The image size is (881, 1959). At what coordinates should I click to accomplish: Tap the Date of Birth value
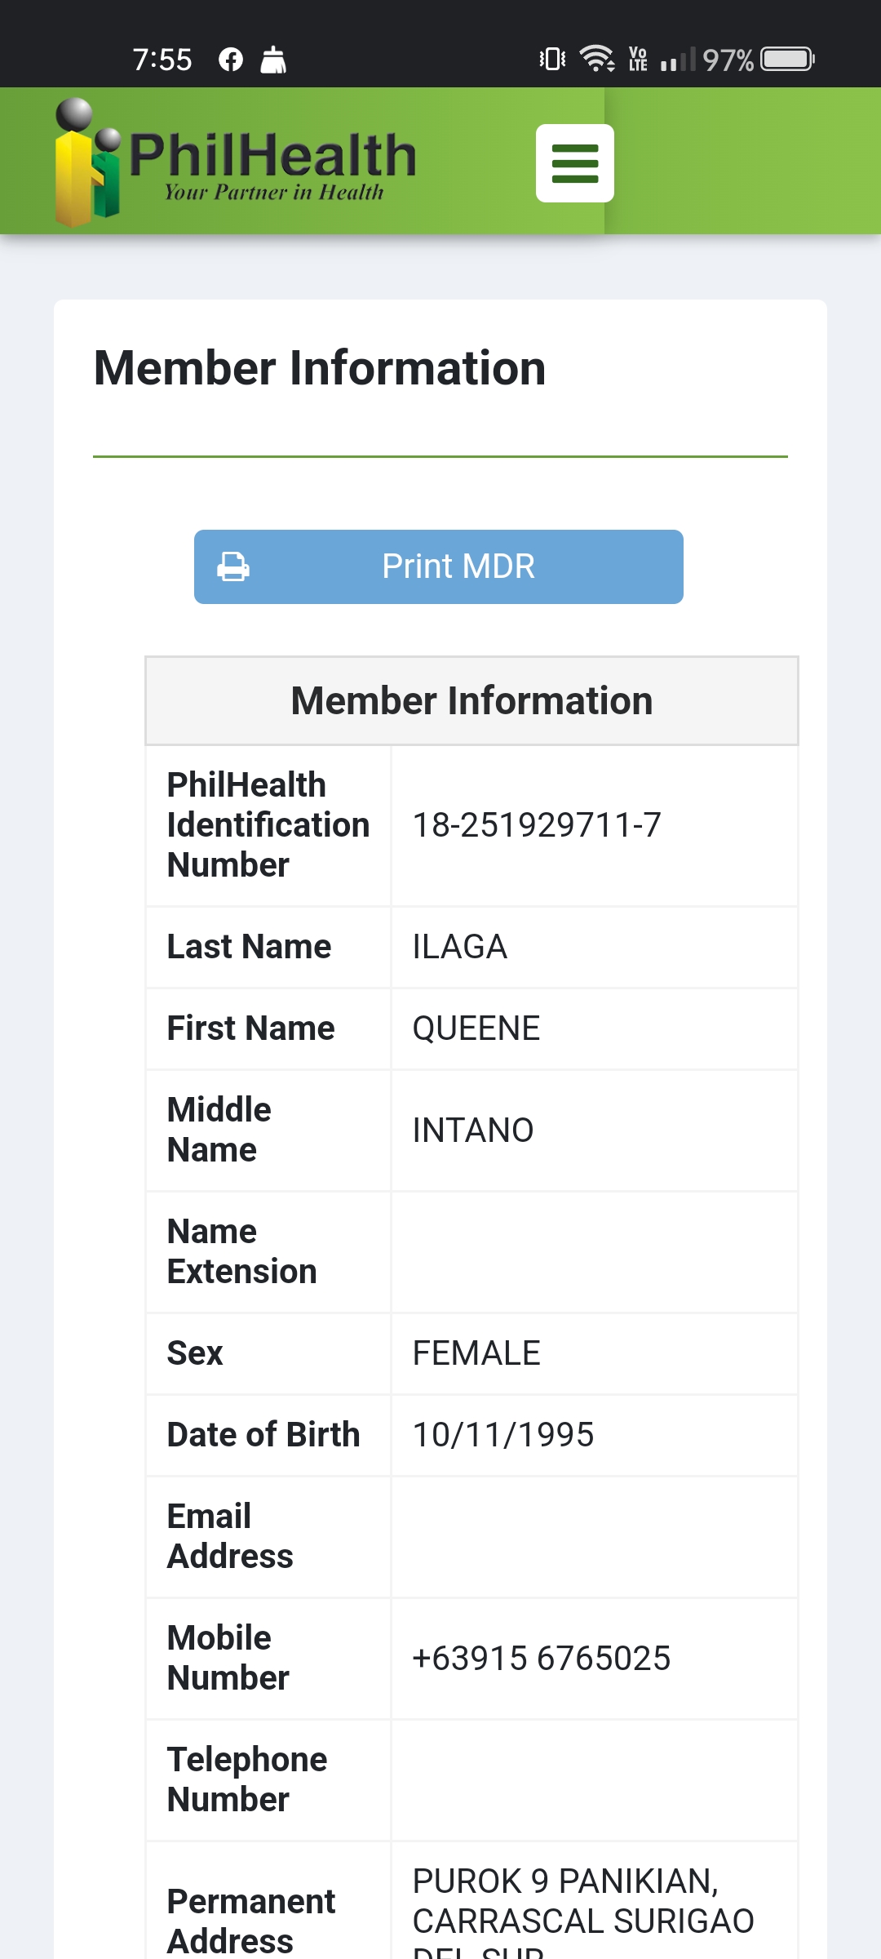pos(503,1435)
